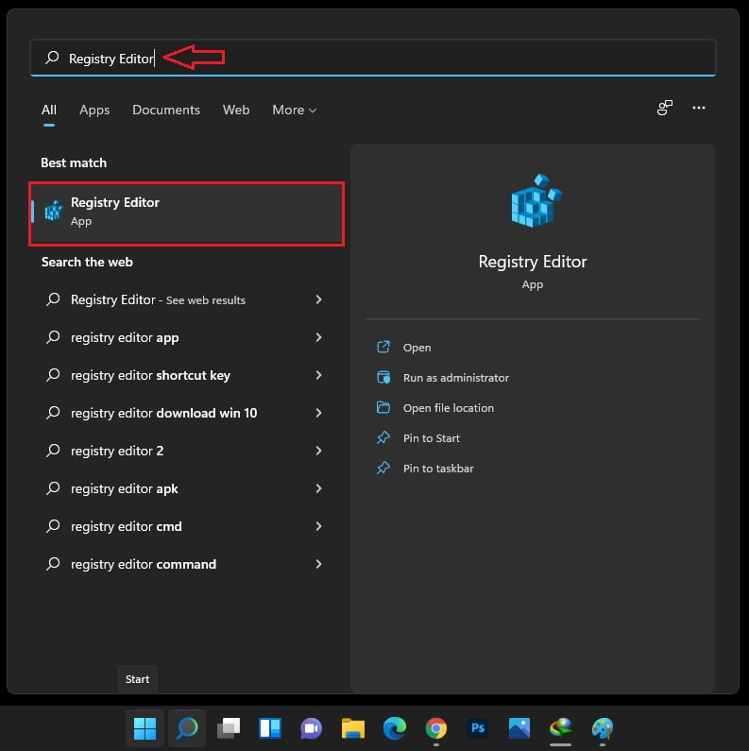
Task: Open the three-dot options menu
Action: pos(699,108)
